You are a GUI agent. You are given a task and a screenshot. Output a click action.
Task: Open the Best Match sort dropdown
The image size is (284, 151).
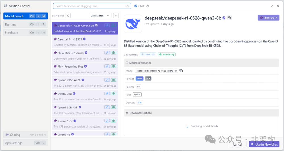[x=100, y=16]
